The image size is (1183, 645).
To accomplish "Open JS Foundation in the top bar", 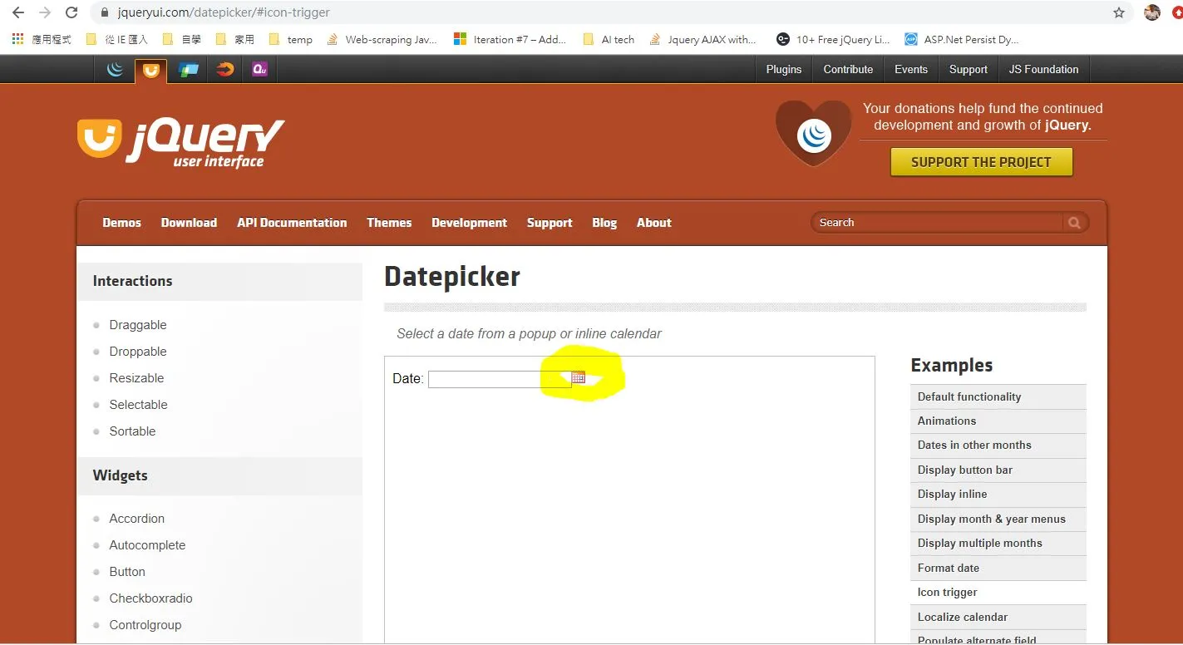I will coord(1044,70).
